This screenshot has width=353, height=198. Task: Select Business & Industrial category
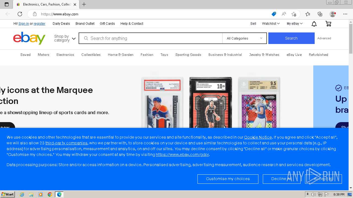tap(225, 55)
